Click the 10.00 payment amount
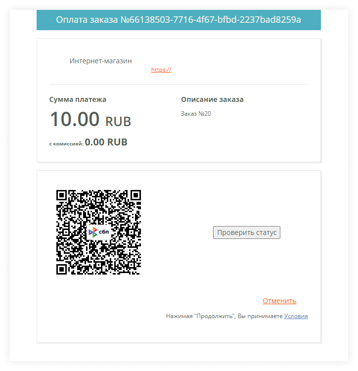This screenshot has height=371, width=358. [x=75, y=119]
